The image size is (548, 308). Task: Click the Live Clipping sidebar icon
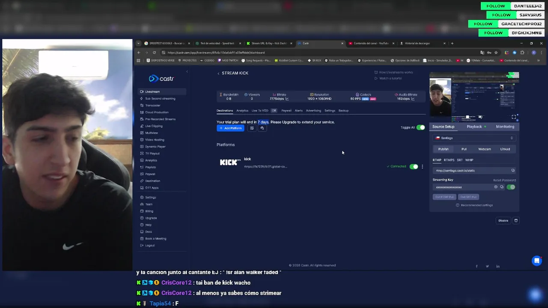(142, 126)
